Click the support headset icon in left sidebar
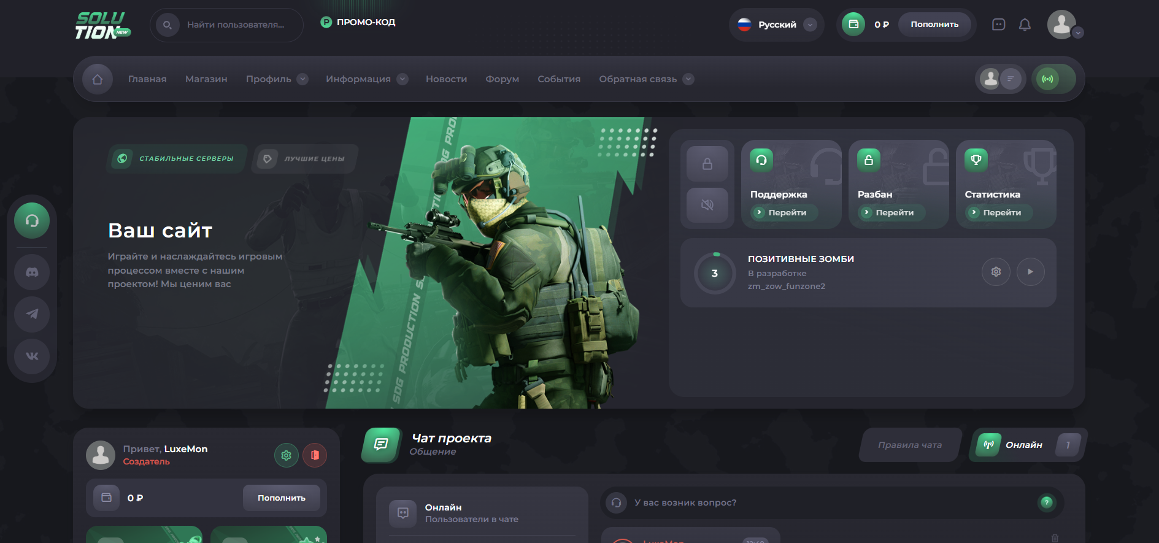Image resolution: width=1159 pixels, height=543 pixels. [32, 221]
